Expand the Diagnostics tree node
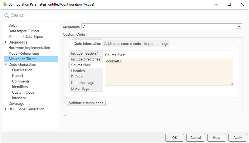 pyautogui.click(x=6, y=42)
